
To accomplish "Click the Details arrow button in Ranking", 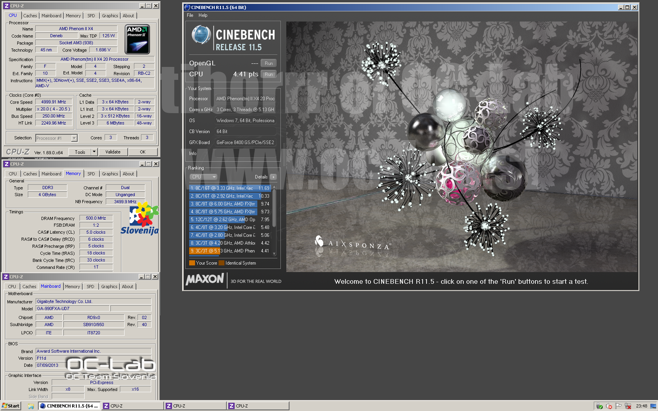I will pyautogui.click(x=273, y=177).
